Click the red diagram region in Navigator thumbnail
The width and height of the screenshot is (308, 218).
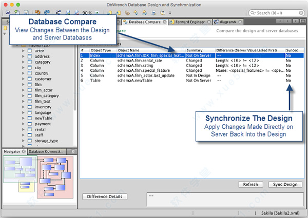tap(55, 177)
